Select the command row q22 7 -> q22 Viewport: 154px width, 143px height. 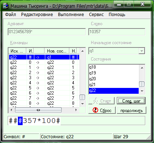[44, 98]
